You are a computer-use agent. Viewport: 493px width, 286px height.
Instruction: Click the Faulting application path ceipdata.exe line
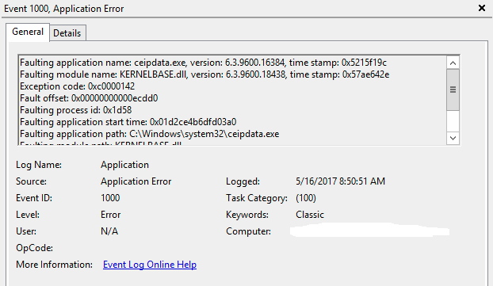(x=149, y=134)
